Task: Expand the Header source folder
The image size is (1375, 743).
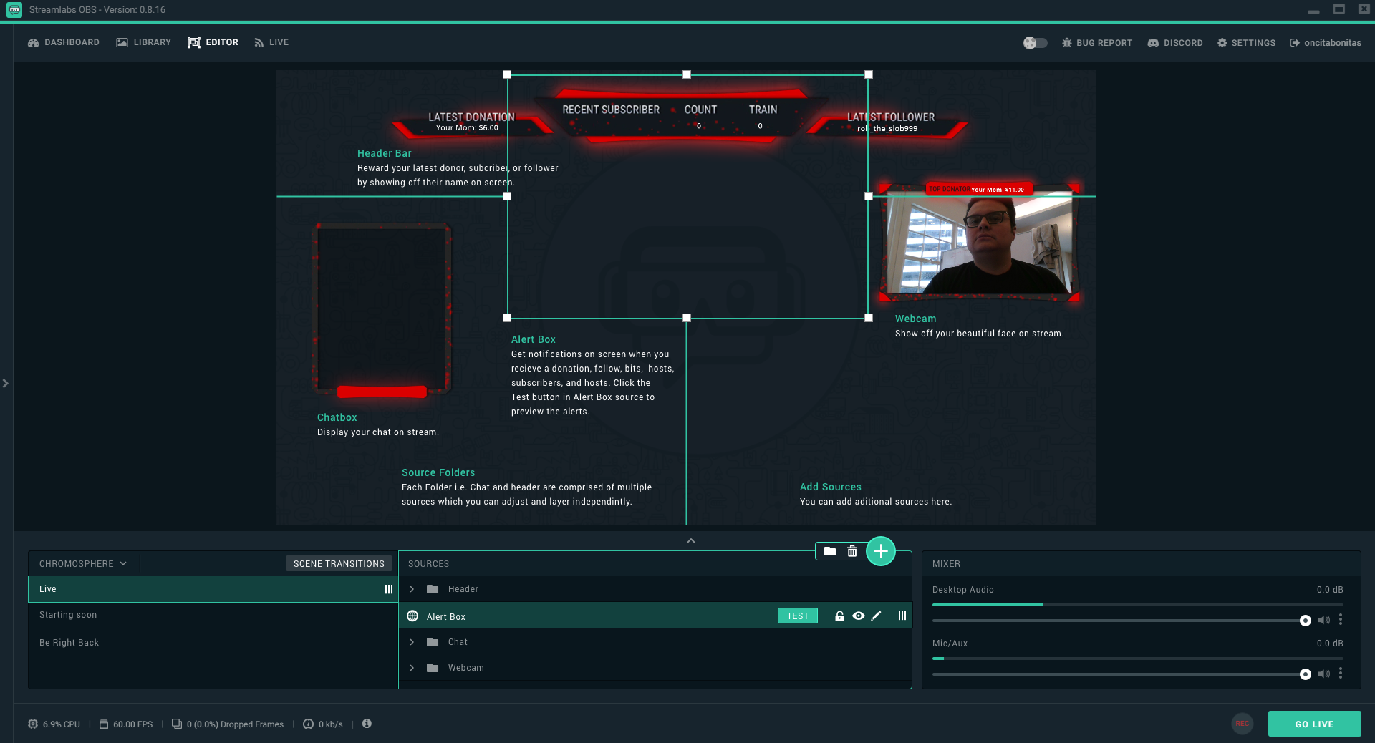Action: [x=412, y=589]
